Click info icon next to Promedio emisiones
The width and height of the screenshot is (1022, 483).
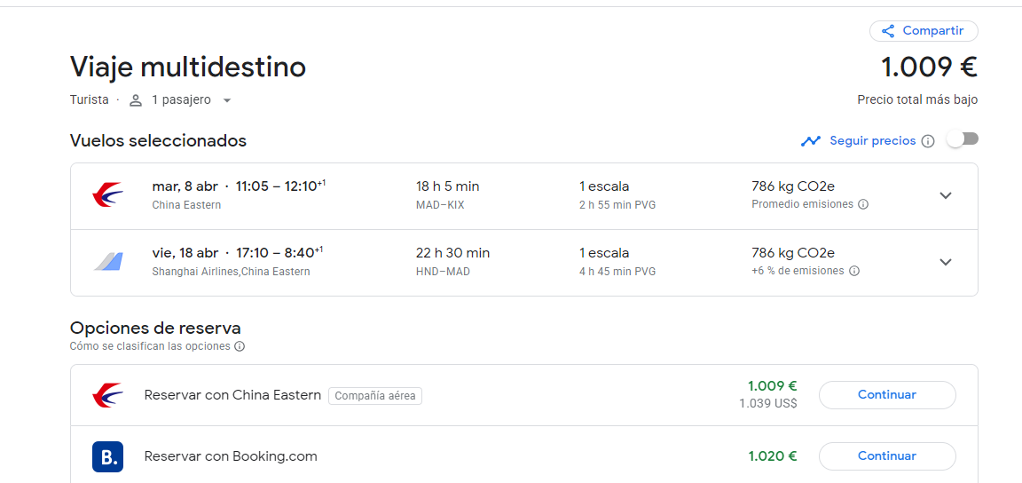tap(863, 204)
